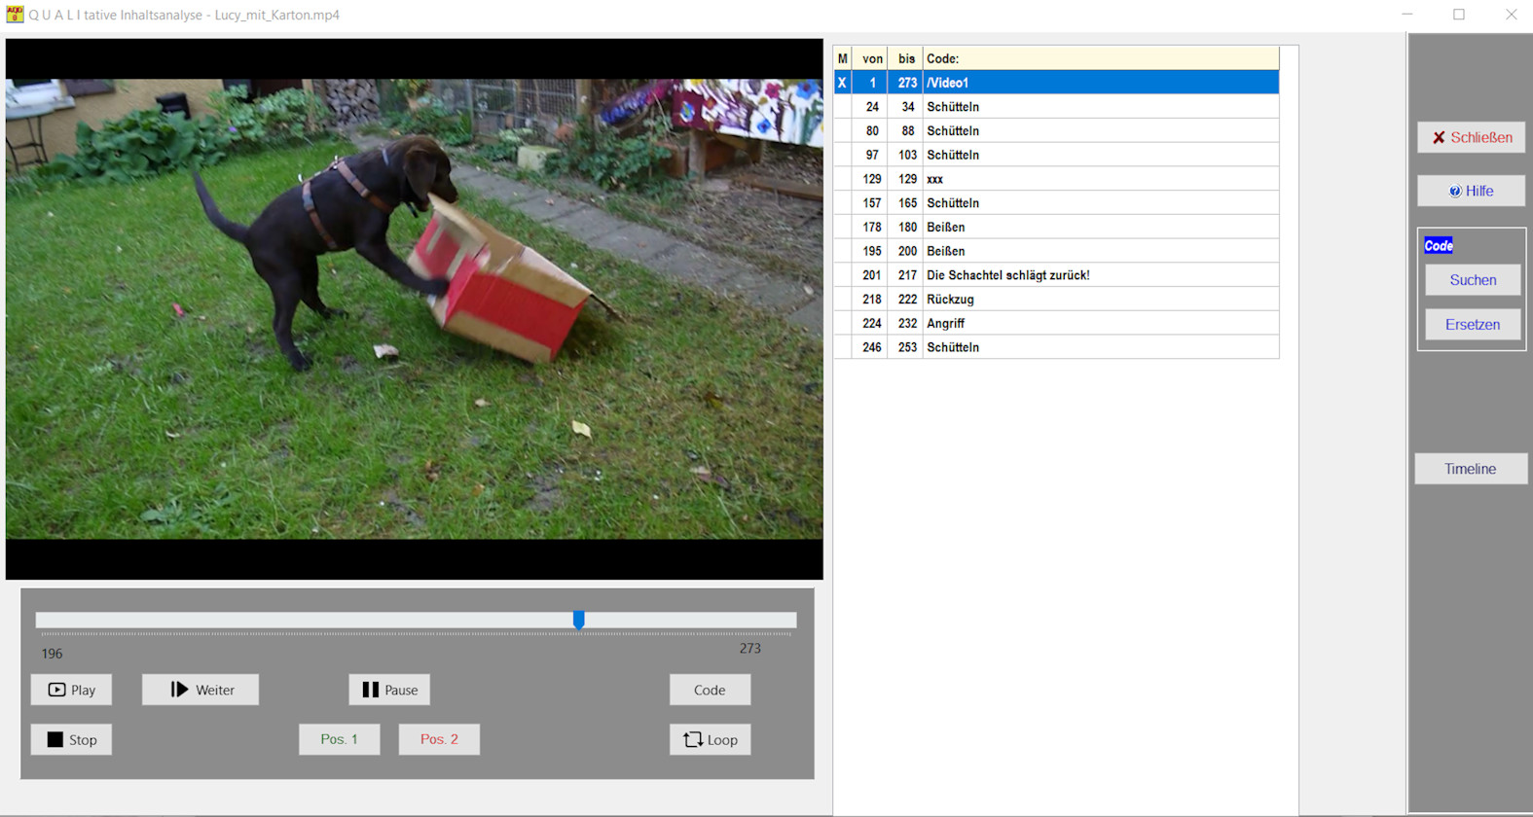Click the video preview of the dog
The height and width of the screenshot is (817, 1533).
coord(414,309)
